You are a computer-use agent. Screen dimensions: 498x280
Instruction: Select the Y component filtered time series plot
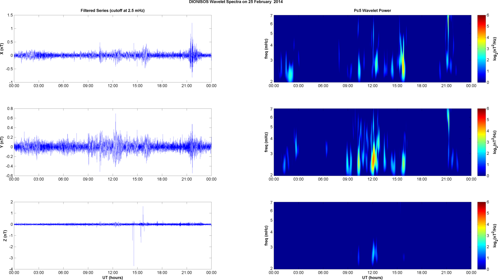coord(113,142)
